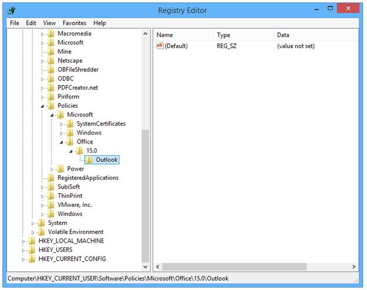Image resolution: width=367 pixels, height=290 pixels.
Task: Expand the HKEY_USERS hive
Action: (x=23, y=251)
